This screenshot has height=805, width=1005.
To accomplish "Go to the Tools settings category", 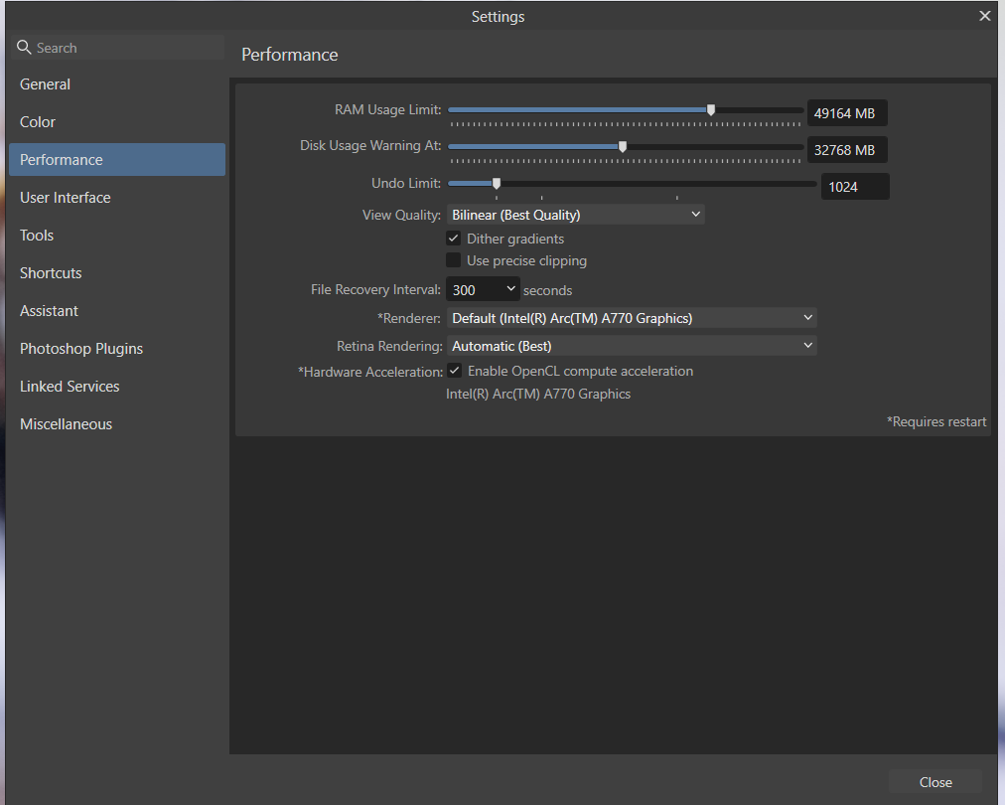I will coord(37,236).
